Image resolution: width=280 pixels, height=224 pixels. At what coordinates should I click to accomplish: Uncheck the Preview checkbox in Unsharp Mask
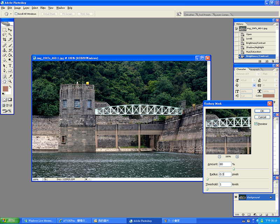tap(256, 124)
